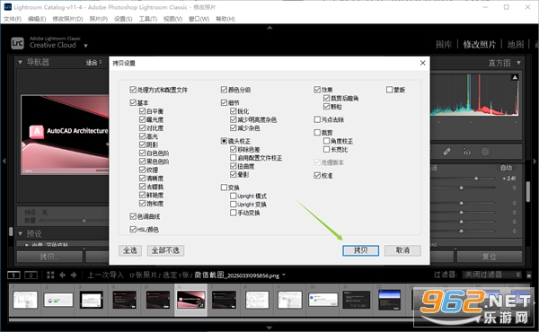Confirm with the 拷贝 button
The width and height of the screenshot is (539, 332).
pos(360,250)
